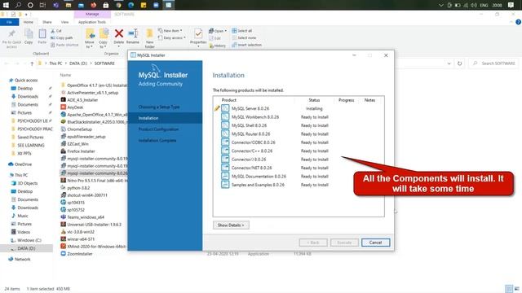The height and width of the screenshot is (293, 522).
Task: Click the Name column header in file list
Action: (x=65, y=75)
